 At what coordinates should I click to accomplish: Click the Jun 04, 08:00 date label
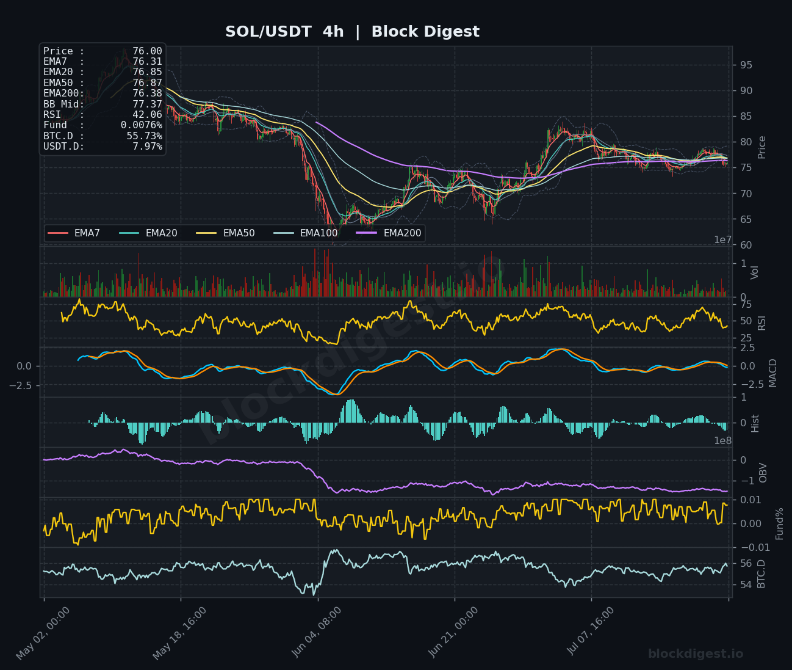(x=317, y=632)
